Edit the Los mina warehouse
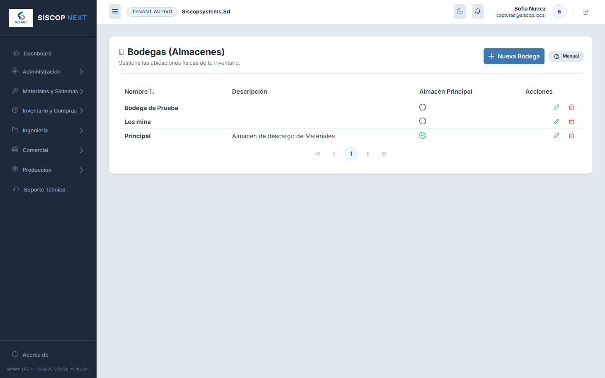This screenshot has width=605, height=378. point(556,121)
